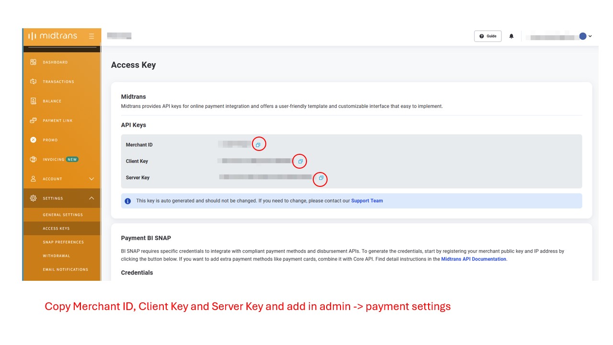Viewport: 613px width, 345px height.
Task: Click the Payment Link sidebar icon
Action: tap(33, 120)
